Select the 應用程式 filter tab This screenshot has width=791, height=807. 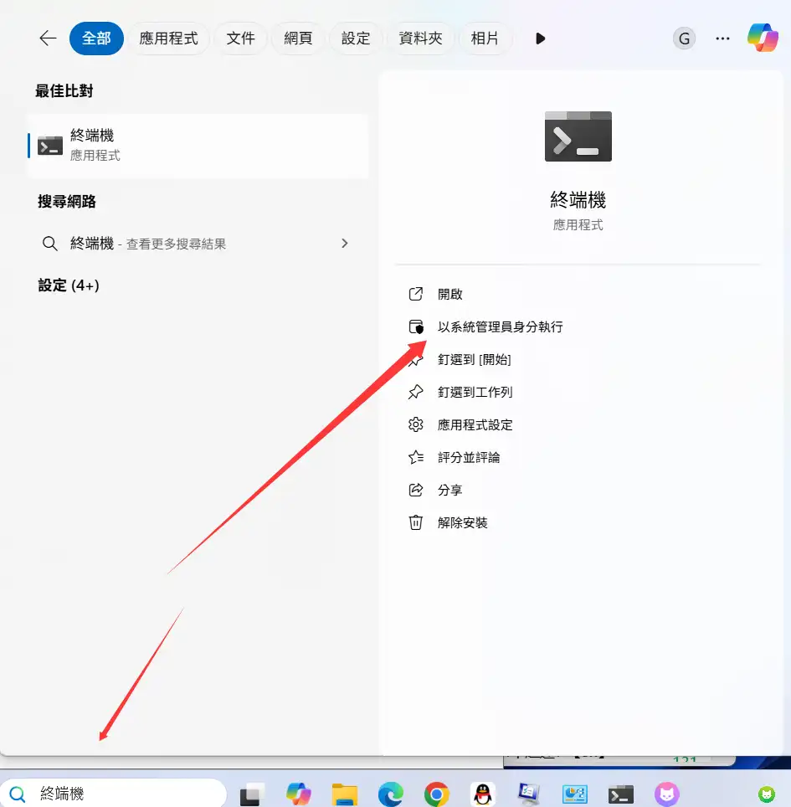coord(169,39)
